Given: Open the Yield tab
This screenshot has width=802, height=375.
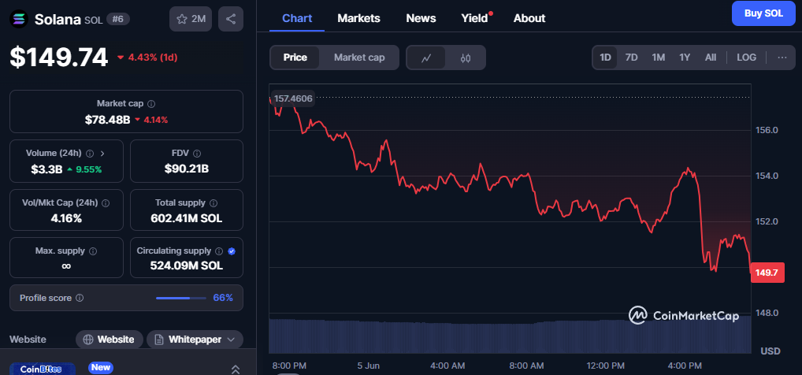Looking at the screenshot, I should pos(474,18).
